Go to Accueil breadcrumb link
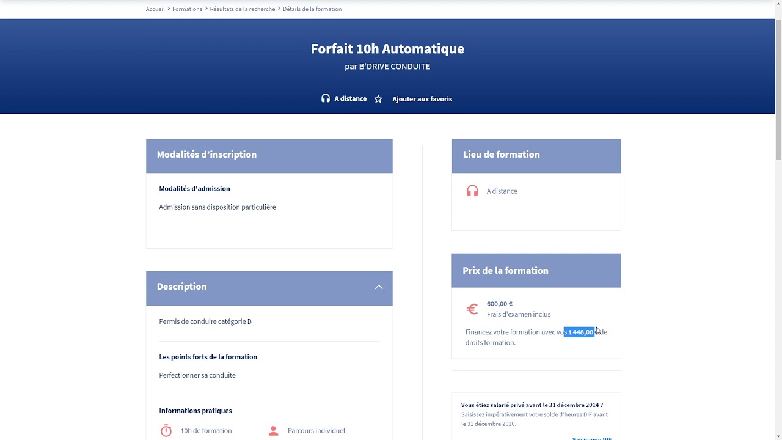 pos(155,9)
